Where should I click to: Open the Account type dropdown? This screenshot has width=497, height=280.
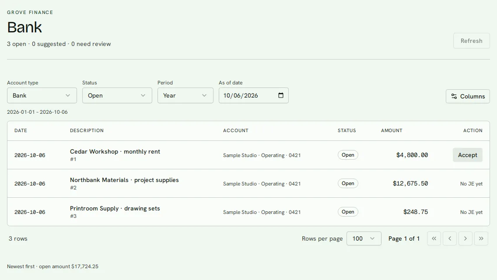tap(42, 95)
